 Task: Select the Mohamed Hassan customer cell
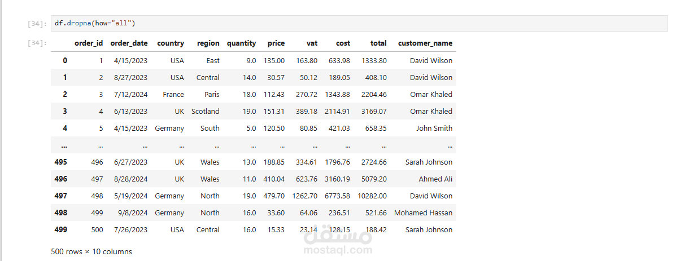[x=424, y=213]
